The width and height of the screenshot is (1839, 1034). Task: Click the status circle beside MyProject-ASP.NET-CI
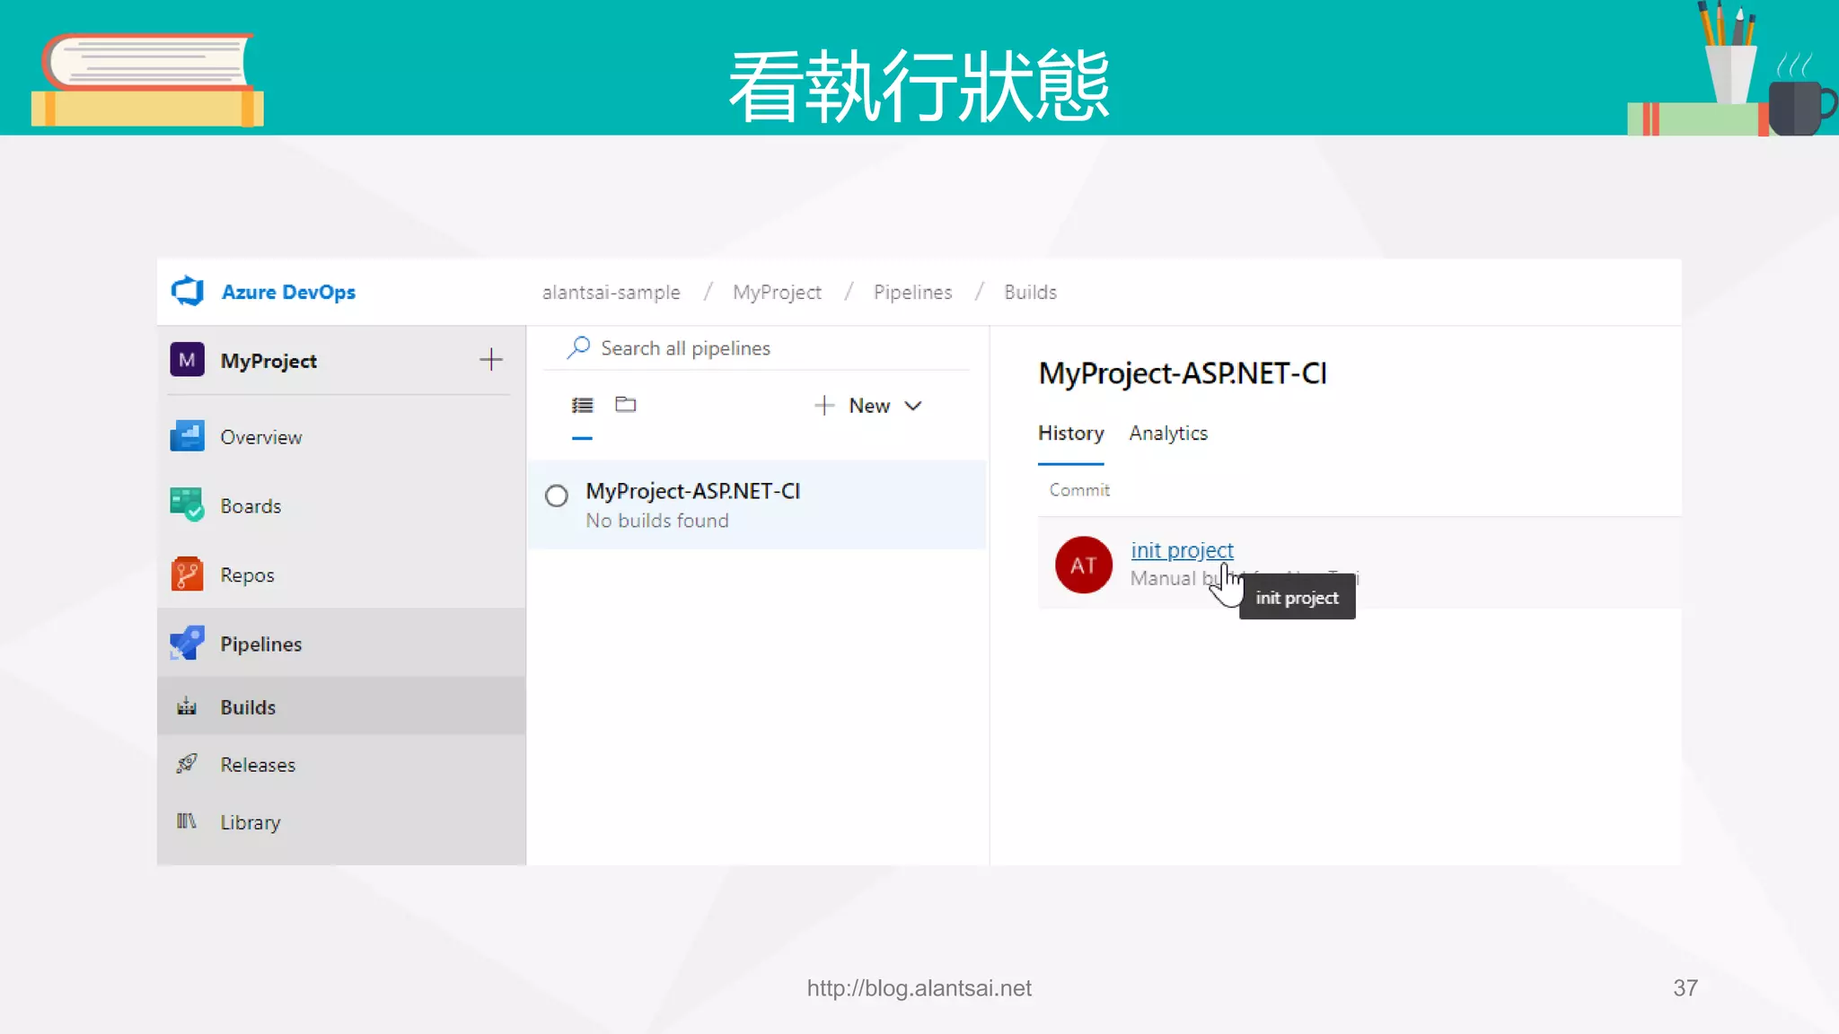557,495
